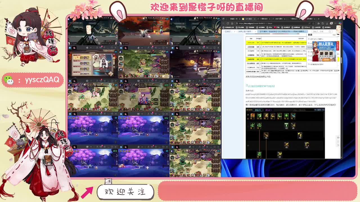The width and height of the screenshot is (360, 202).
Task: Click the forum home breadcrumb
Action: click(x=228, y=31)
